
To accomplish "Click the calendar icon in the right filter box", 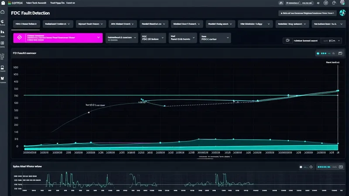I will pyautogui.click(x=287, y=41).
